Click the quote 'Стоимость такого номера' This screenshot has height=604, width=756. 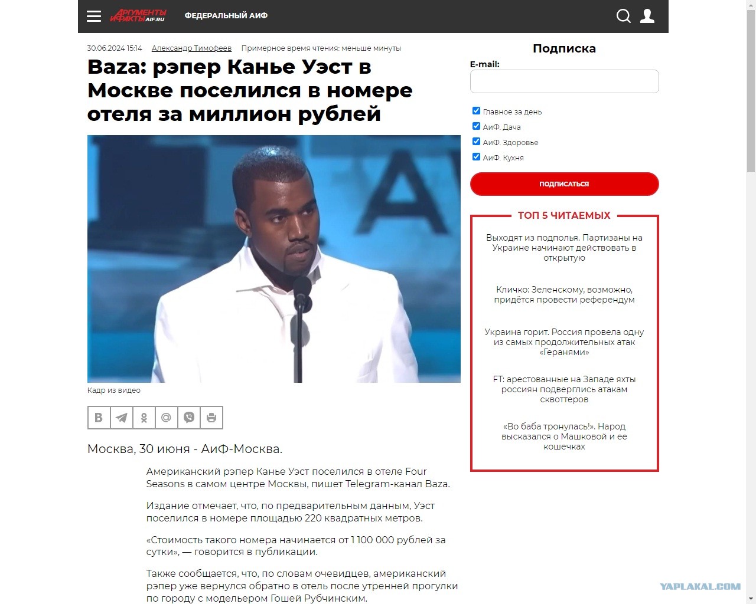(296, 546)
